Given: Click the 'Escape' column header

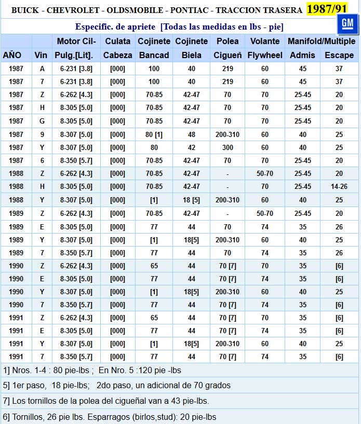Looking at the screenshot, I should (x=339, y=55).
